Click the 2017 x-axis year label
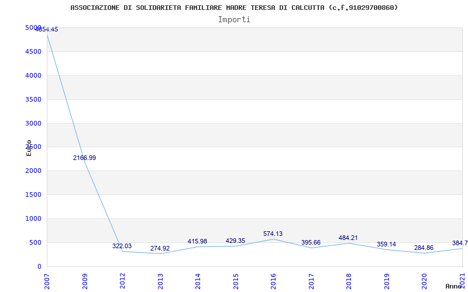Screen dimensions: 468x292 tap(311, 281)
